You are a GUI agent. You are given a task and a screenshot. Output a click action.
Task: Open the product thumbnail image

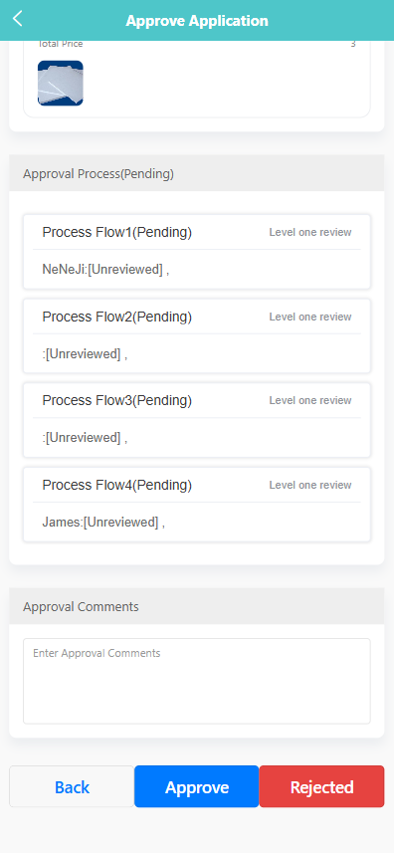[x=61, y=83]
